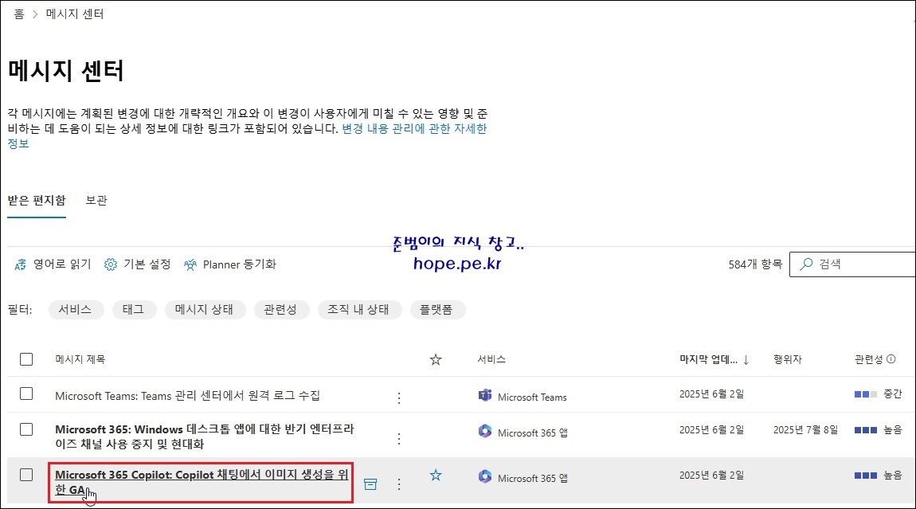Open Microsoft Teams 원격 로그 수집 message

click(x=187, y=396)
